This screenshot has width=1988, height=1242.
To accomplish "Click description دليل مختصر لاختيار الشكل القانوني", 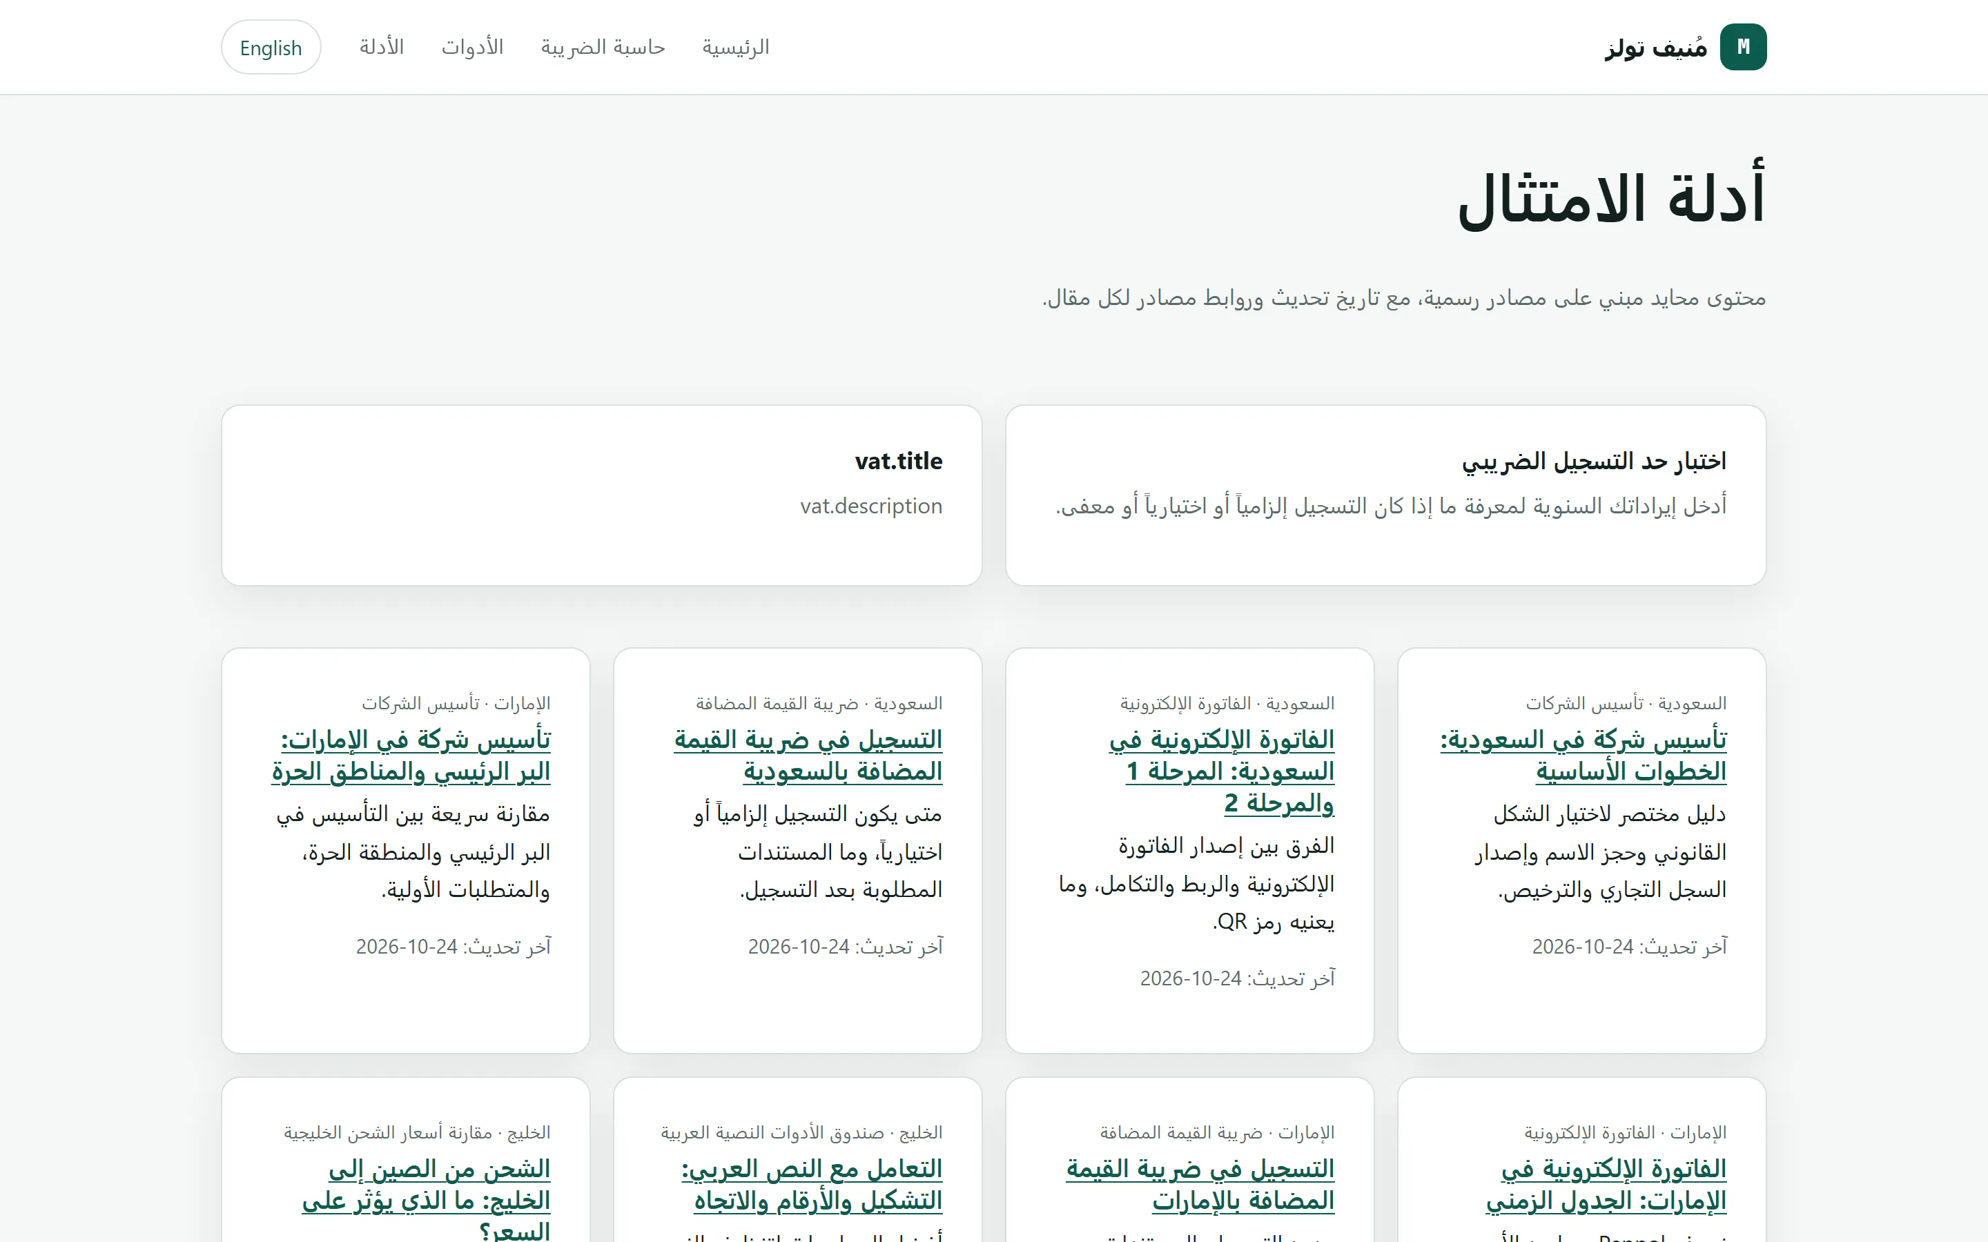I will (x=1600, y=852).
